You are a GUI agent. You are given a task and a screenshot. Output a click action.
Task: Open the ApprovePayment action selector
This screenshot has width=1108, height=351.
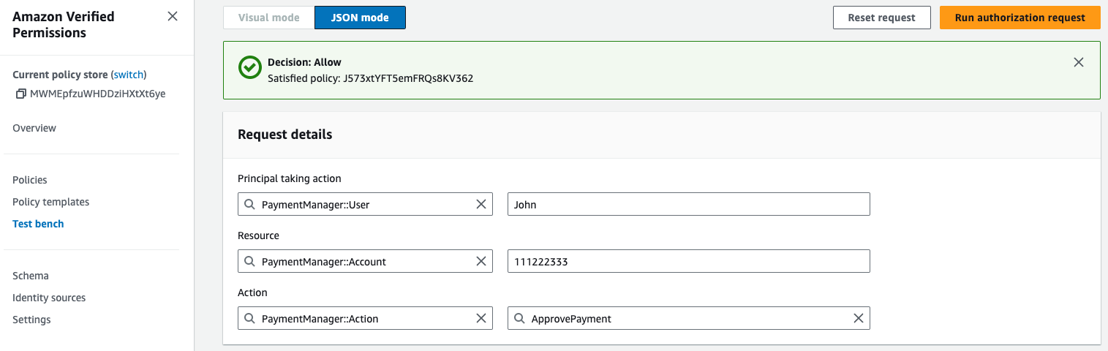[688, 319]
